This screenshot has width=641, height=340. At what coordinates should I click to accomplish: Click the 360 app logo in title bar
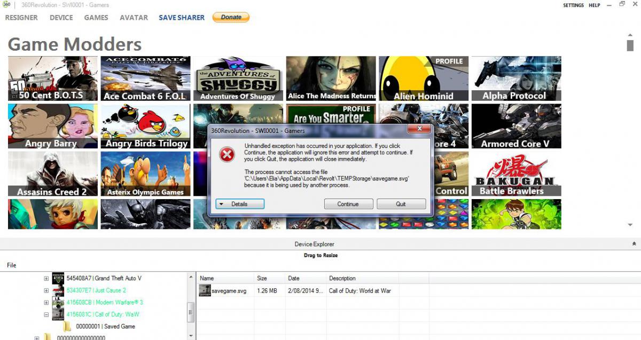[6, 5]
